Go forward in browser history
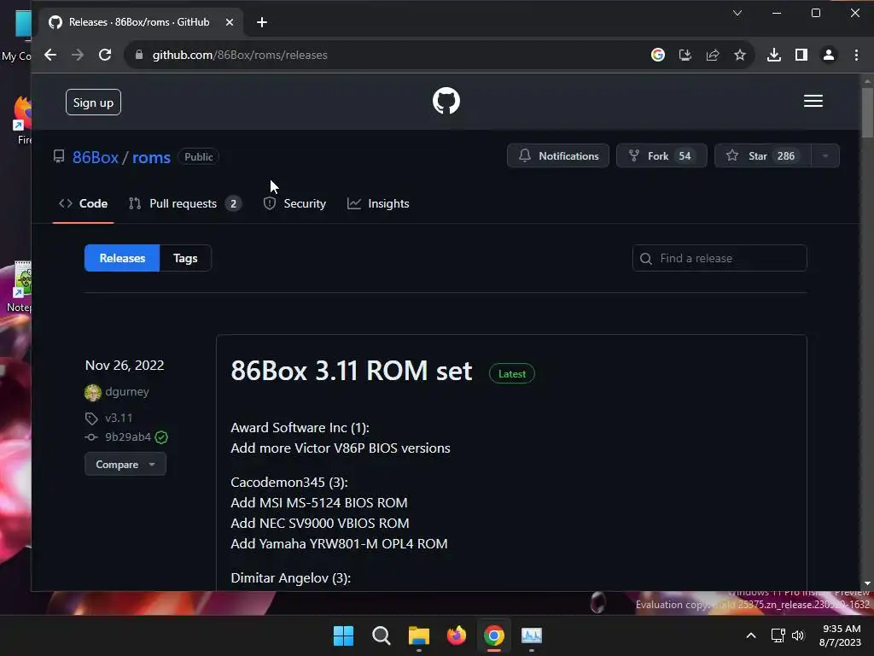Viewport: 874px width, 656px height. (x=78, y=55)
